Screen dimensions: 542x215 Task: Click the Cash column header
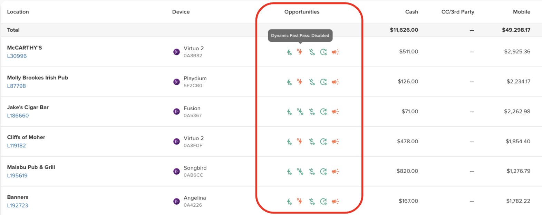tap(412, 12)
